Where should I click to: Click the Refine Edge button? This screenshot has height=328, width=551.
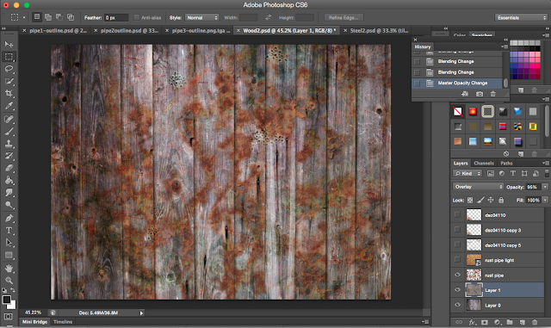pyautogui.click(x=344, y=17)
